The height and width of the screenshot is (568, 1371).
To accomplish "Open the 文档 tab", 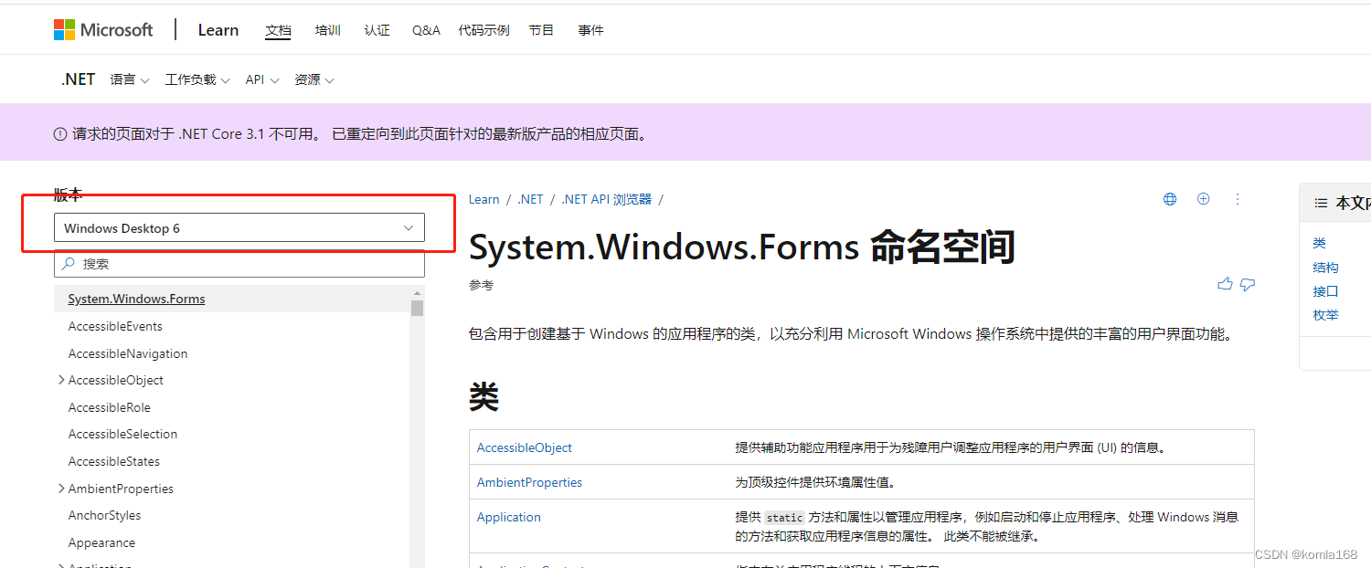I will pos(278,30).
